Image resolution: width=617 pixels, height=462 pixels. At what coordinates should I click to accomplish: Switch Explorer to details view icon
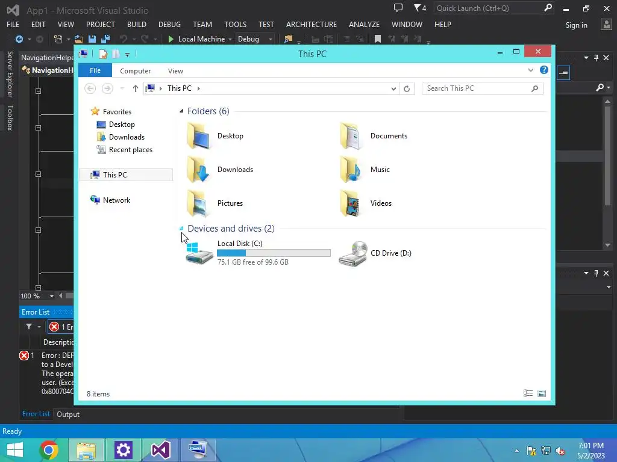click(528, 393)
